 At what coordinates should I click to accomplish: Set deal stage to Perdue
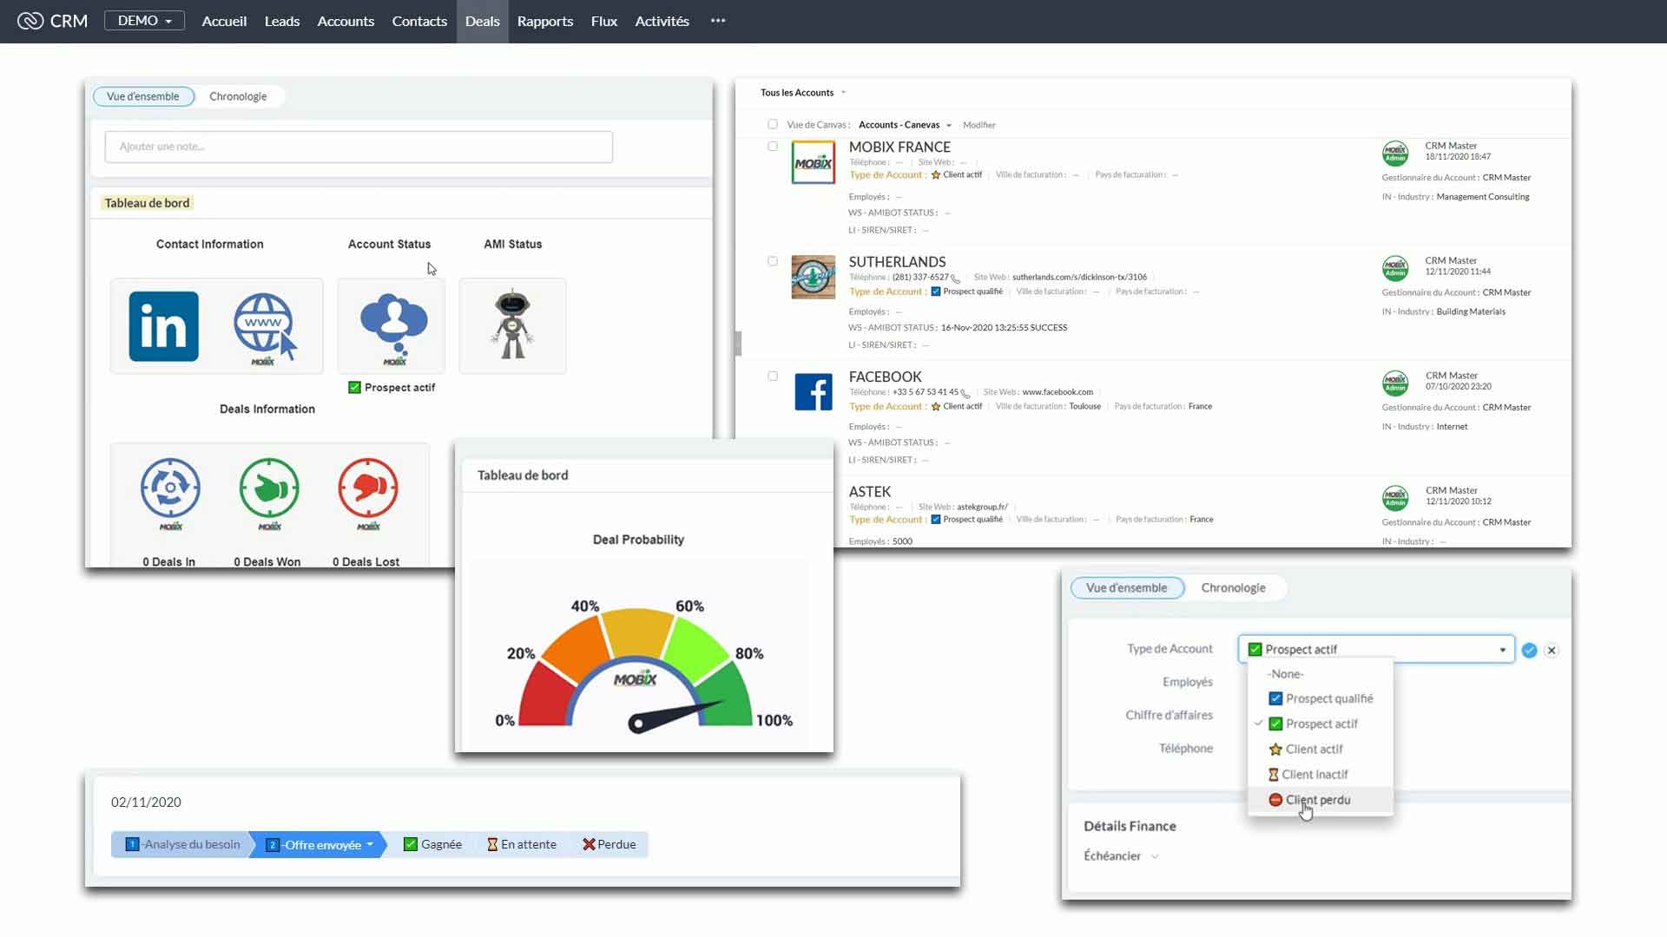[609, 844]
